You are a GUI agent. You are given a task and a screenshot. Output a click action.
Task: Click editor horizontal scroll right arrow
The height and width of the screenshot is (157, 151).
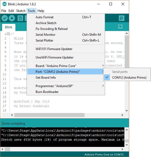pyautogui.click(x=122, y=115)
